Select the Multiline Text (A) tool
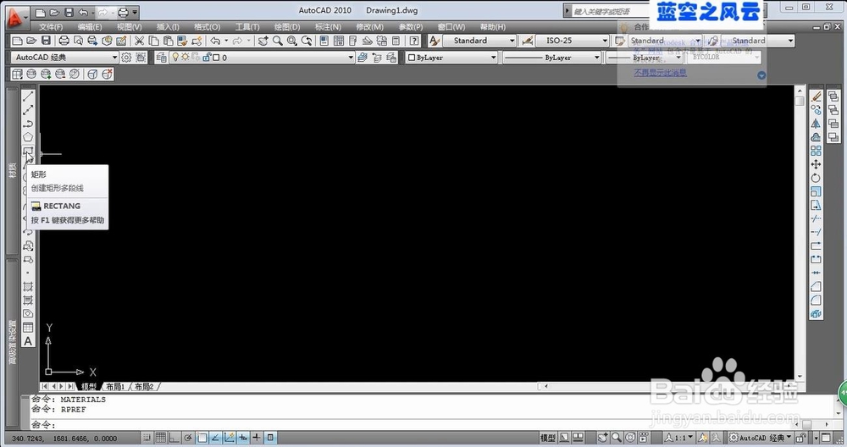Screen dimensions: 847x447 point(28,341)
